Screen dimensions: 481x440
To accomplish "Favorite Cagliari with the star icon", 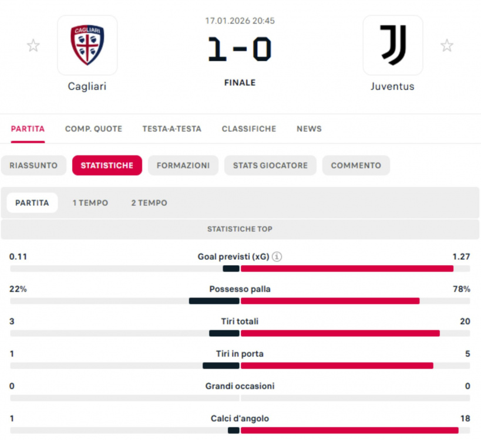I will tap(33, 46).
